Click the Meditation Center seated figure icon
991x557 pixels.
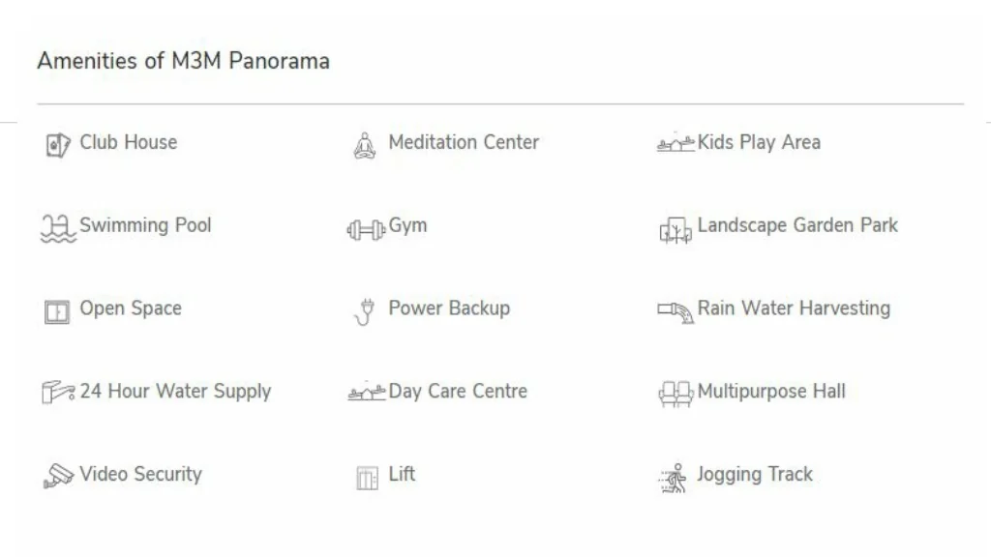pyautogui.click(x=364, y=146)
